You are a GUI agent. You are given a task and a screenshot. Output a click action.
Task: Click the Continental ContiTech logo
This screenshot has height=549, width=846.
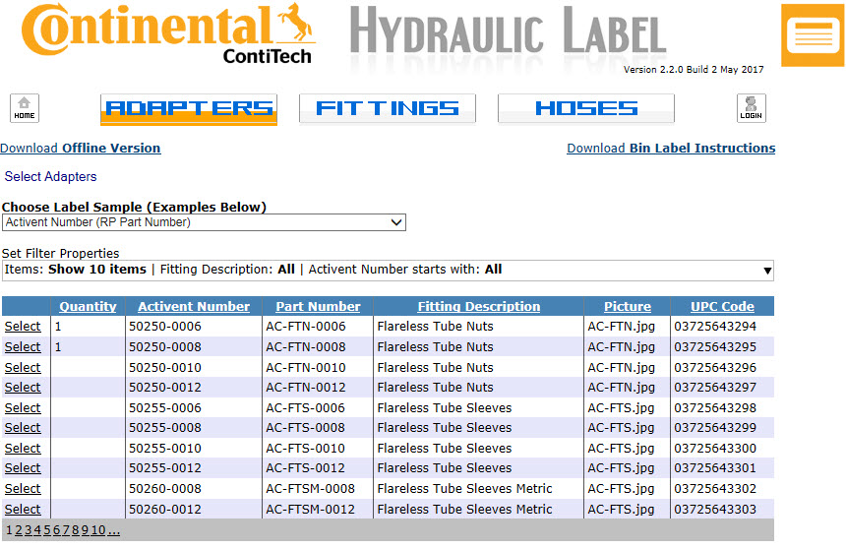coord(169,34)
